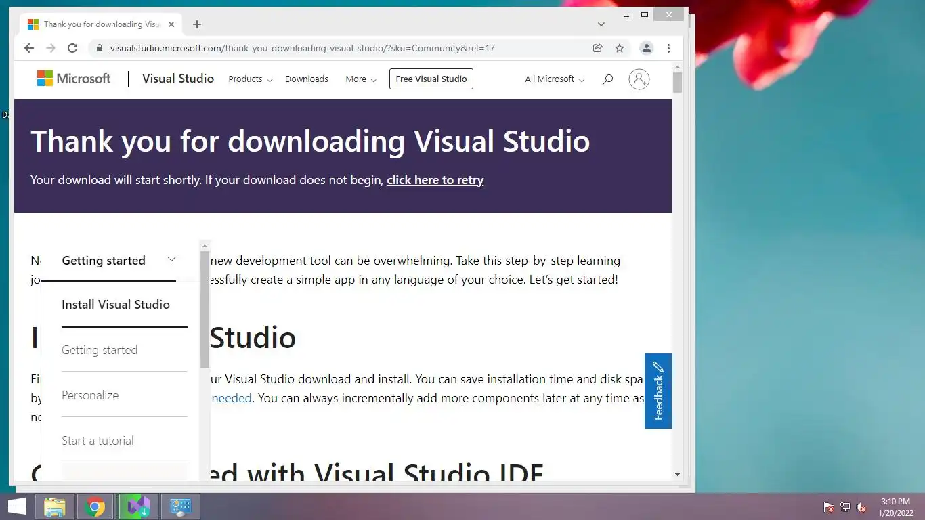Screen dimensions: 925x520
Task: Click the network tray icon
Action: click(x=845, y=507)
